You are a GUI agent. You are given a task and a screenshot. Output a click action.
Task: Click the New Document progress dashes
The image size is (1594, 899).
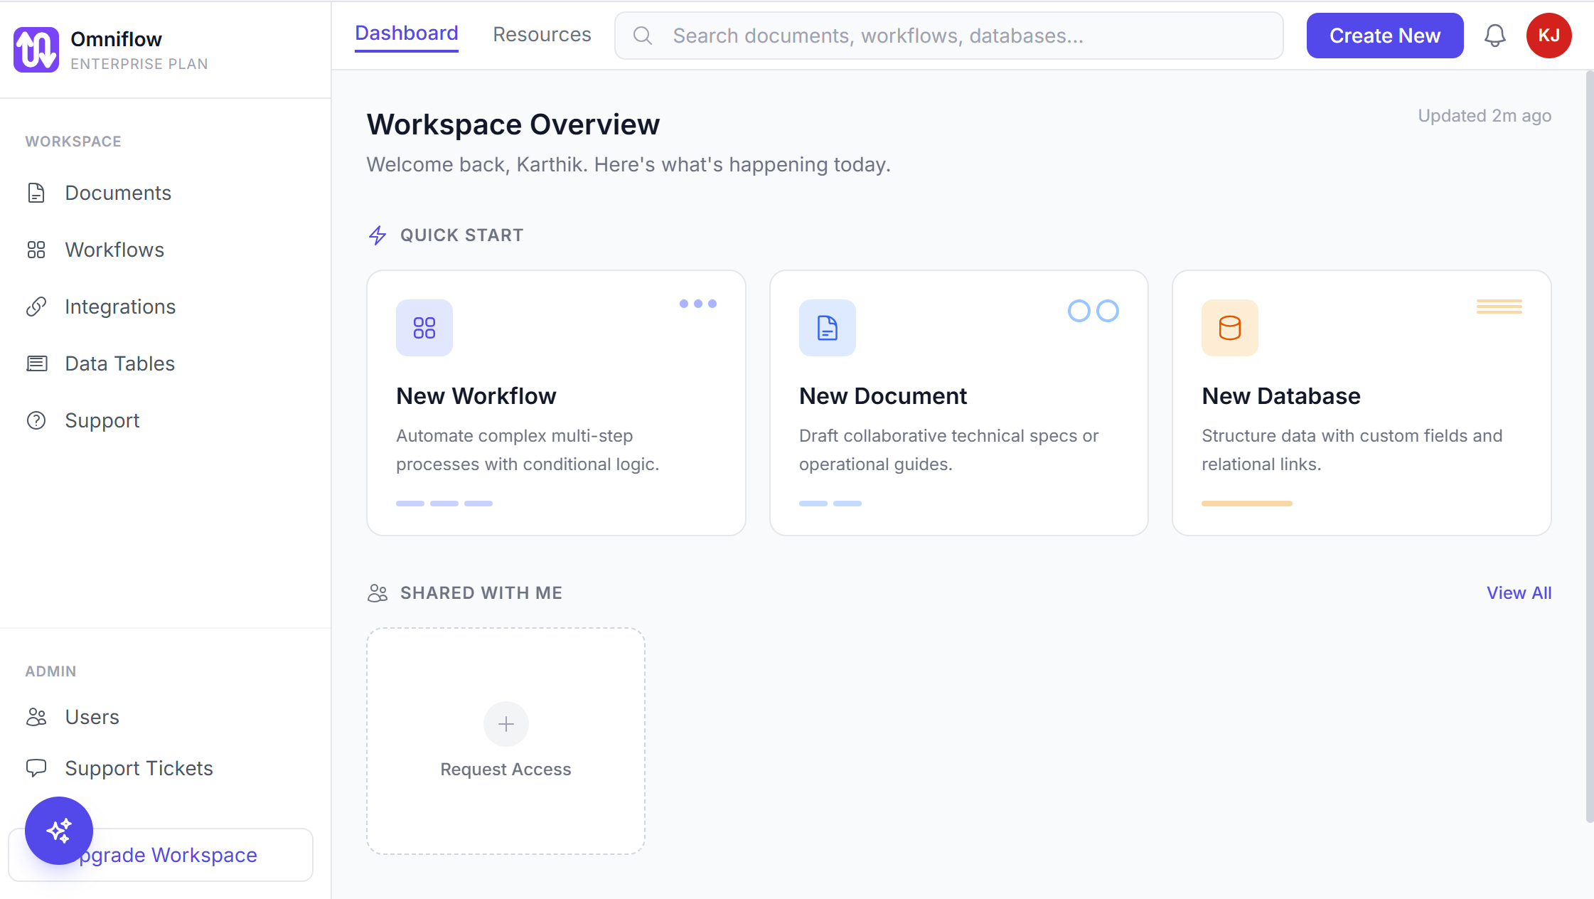(830, 504)
